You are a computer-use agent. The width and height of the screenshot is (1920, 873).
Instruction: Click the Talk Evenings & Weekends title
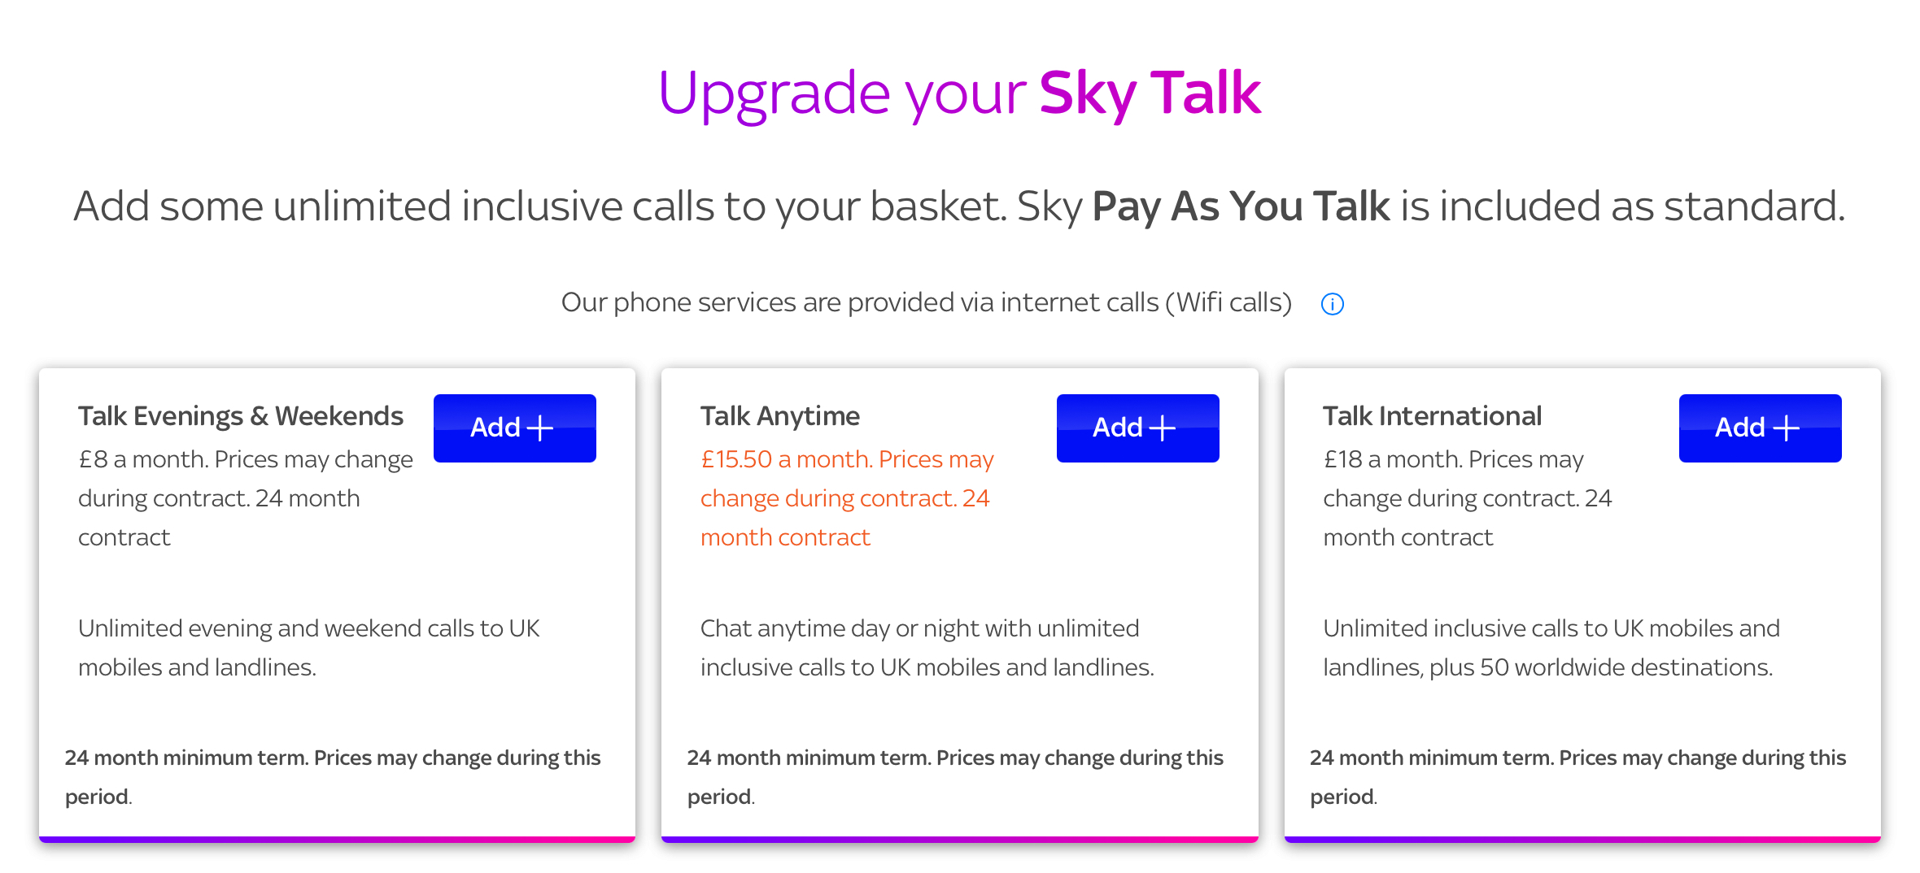point(241,415)
